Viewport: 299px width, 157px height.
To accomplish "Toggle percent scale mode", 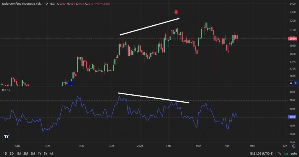I will click(x=279, y=154).
